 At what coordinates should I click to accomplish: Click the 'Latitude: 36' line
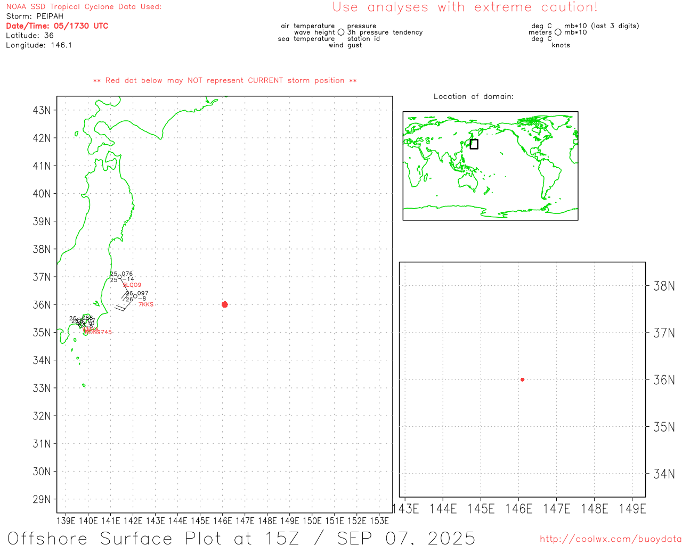click(x=30, y=36)
